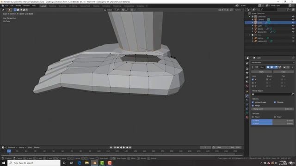Switch to the UV Editing workspace tab
Image resolution: width=296 pixels, height=166 pixels.
[x=73, y=6]
